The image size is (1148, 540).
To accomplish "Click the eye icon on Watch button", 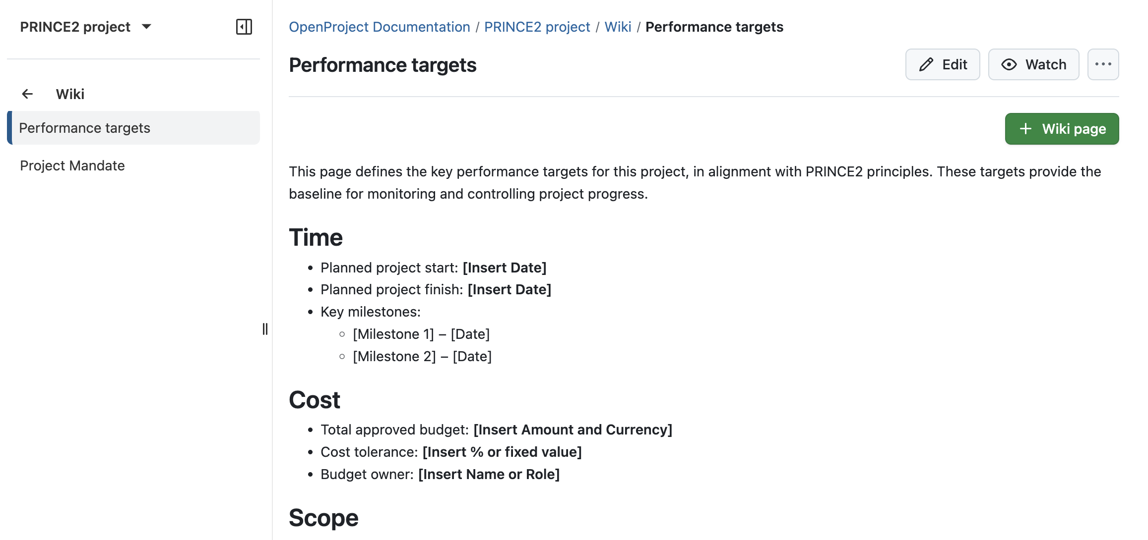I will pos(1009,64).
